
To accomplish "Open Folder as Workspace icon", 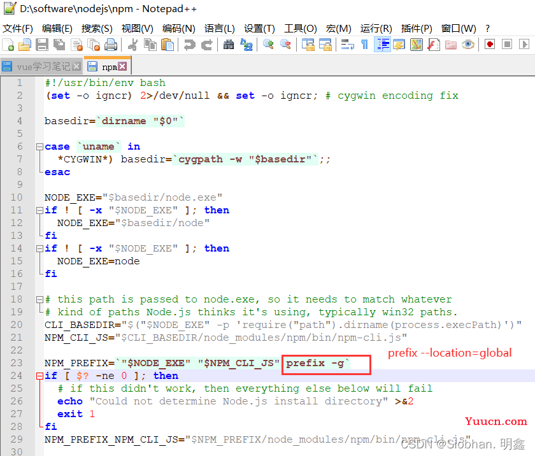I will point(451,45).
